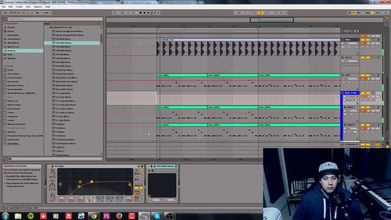The height and width of the screenshot is (220, 391).
Task: Click the arrangement overview highlighted region
Action: [x=271, y=20]
